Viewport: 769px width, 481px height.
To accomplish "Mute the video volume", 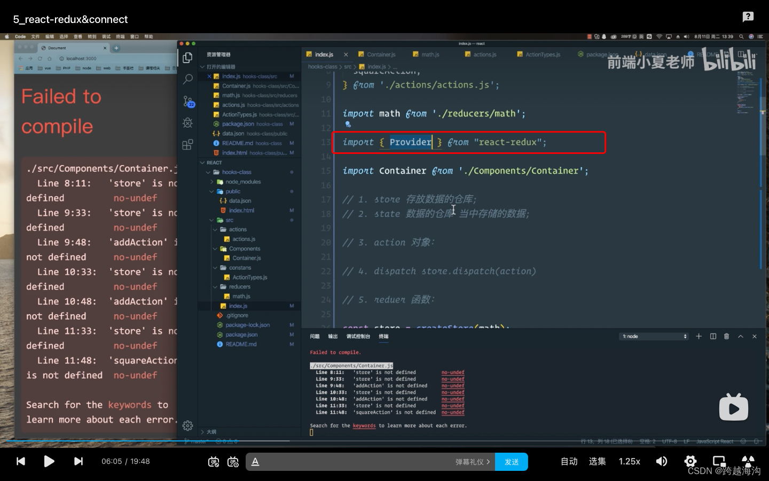I will [662, 461].
